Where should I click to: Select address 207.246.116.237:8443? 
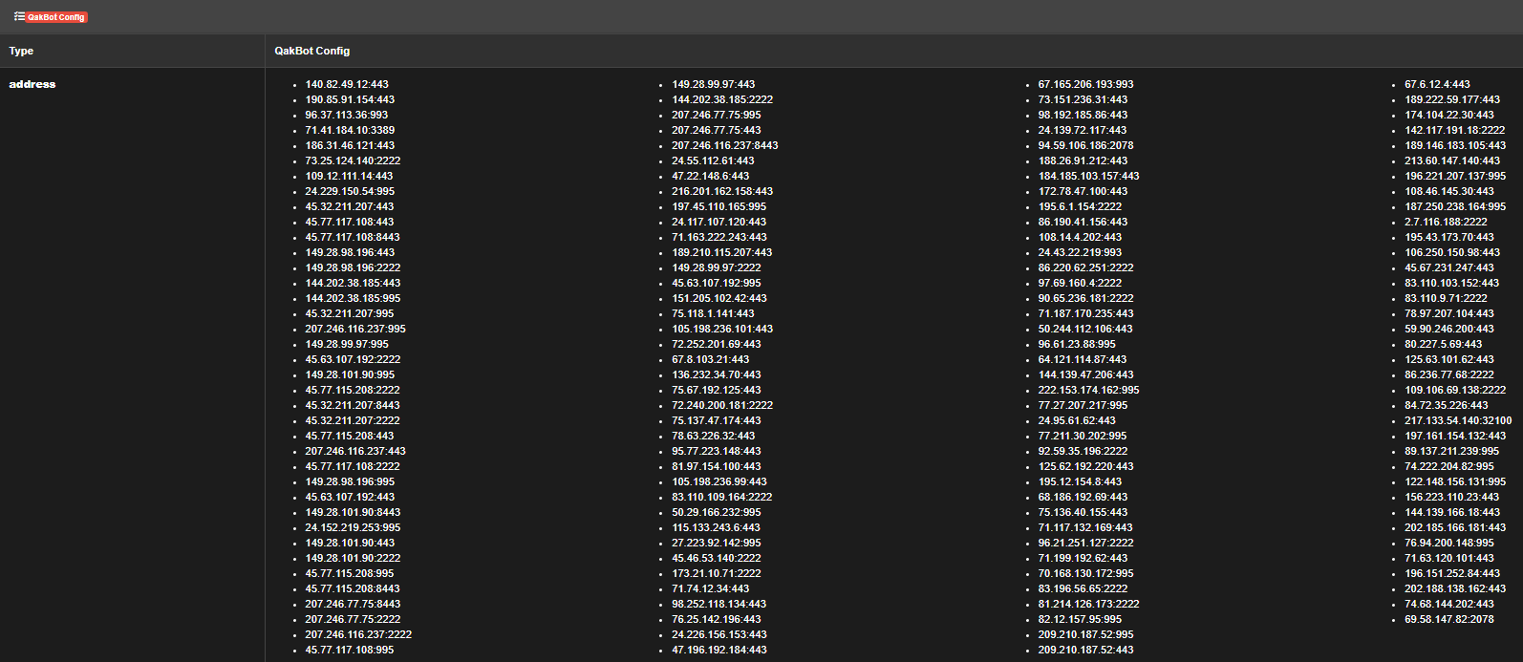click(725, 145)
